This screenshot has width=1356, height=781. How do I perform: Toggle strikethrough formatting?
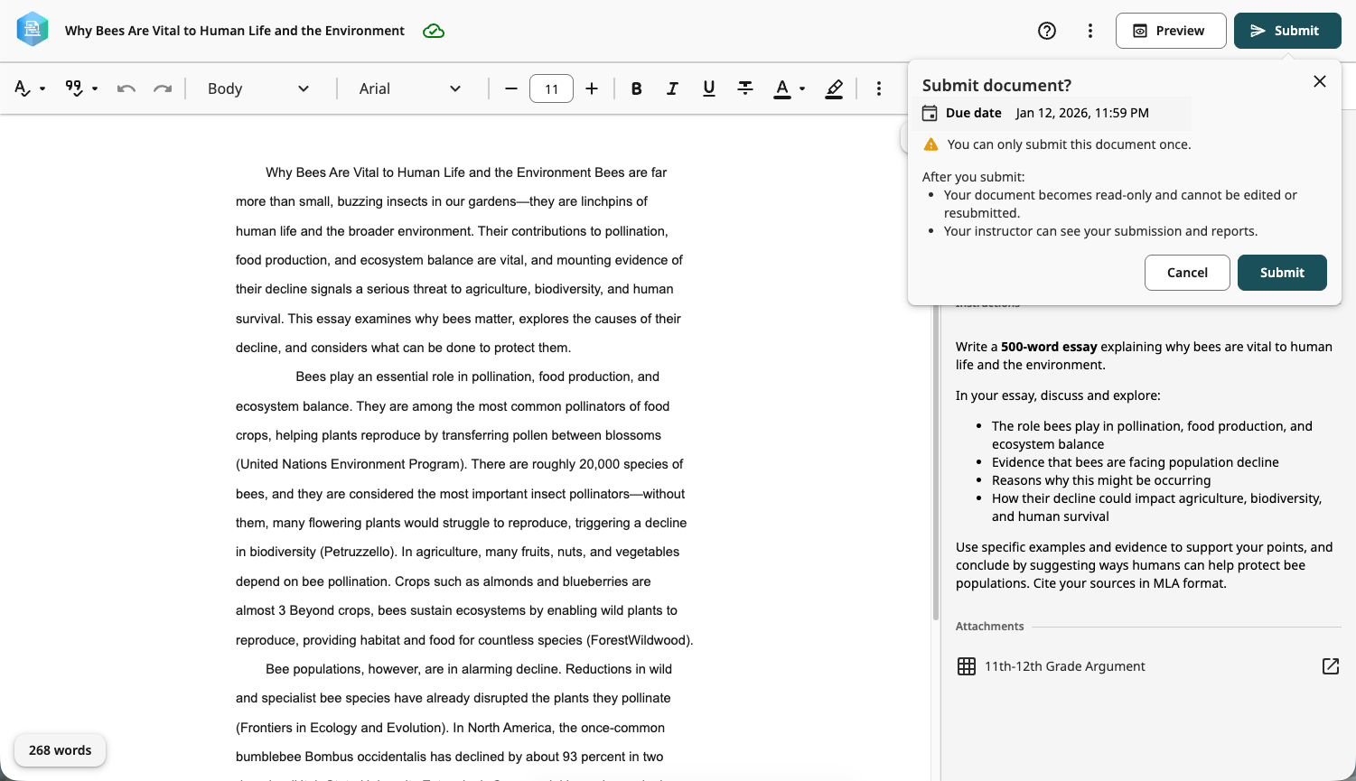click(745, 88)
